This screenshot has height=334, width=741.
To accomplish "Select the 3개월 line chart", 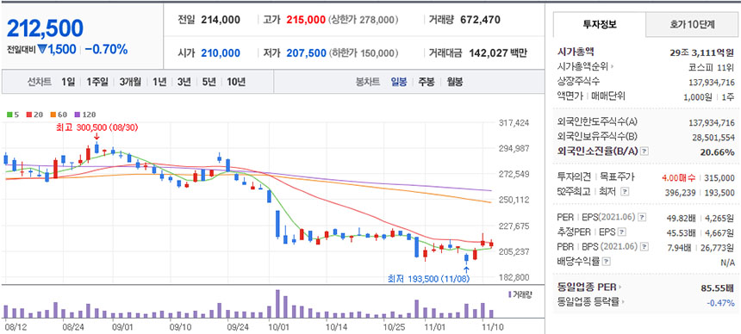I will tap(130, 82).
